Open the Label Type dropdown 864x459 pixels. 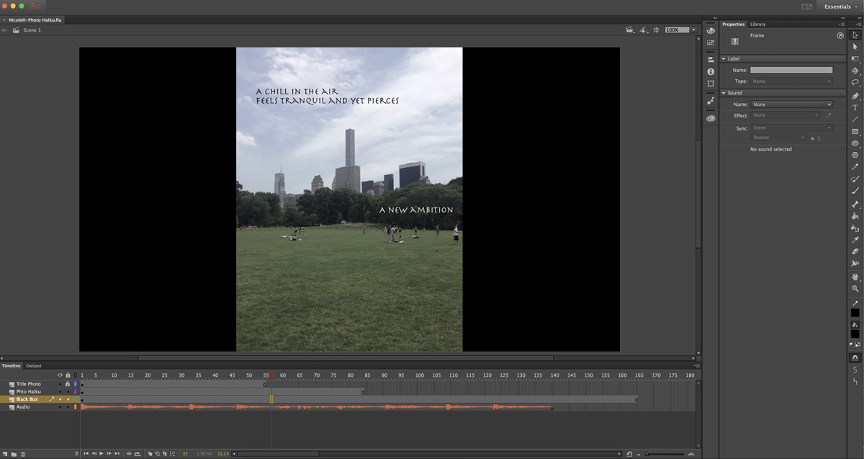click(x=791, y=81)
